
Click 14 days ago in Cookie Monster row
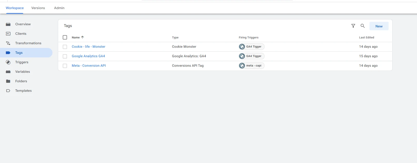tap(368, 47)
